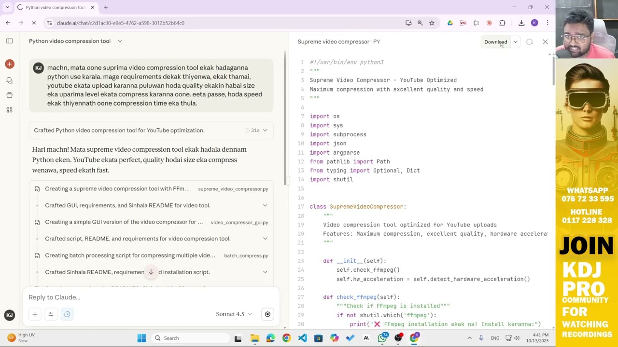618x347 pixels.
Task: Download the Supreme video compressor file
Action: pos(496,42)
